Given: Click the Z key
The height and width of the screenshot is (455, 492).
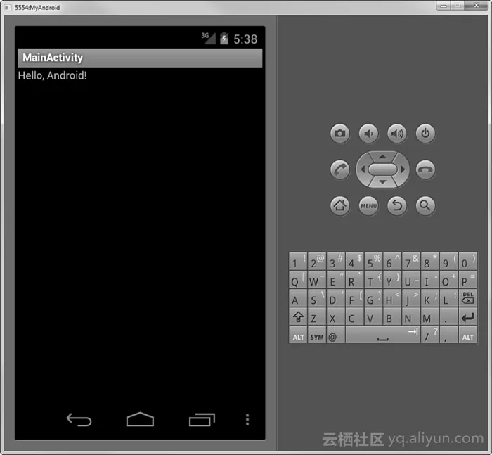Looking at the screenshot, I should coord(317,317).
